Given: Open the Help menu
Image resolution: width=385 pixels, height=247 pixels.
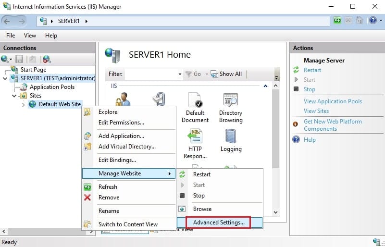Looking at the screenshot, I should tap(51, 36).
